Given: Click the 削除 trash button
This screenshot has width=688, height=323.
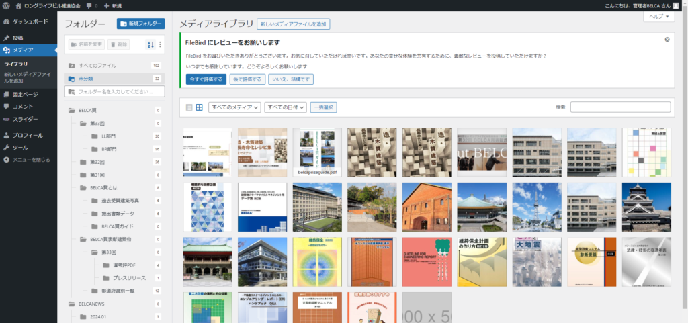Looking at the screenshot, I should [118, 44].
